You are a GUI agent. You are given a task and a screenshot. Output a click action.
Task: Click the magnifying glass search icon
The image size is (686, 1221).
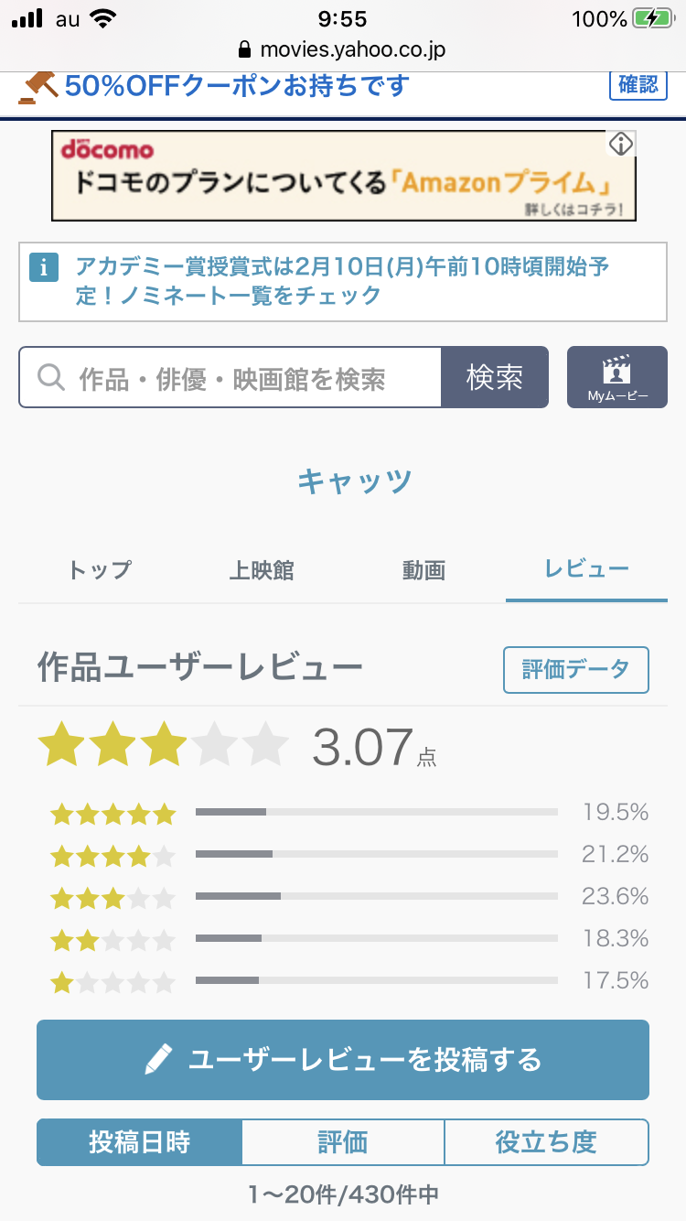click(x=51, y=377)
